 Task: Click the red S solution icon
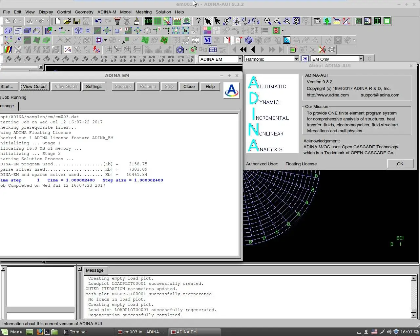[x=276, y=31]
